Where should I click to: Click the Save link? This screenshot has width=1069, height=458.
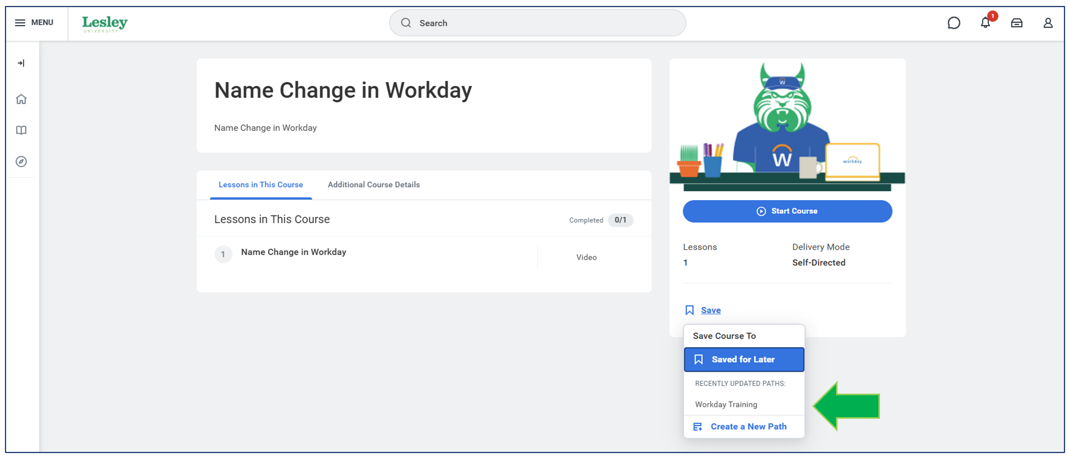[x=711, y=310]
